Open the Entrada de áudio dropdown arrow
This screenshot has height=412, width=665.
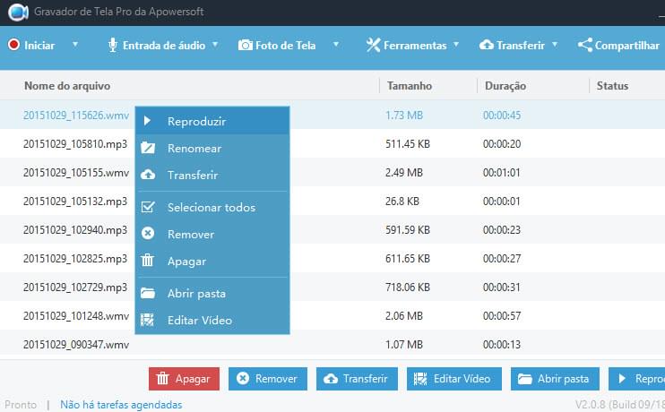[x=215, y=45]
